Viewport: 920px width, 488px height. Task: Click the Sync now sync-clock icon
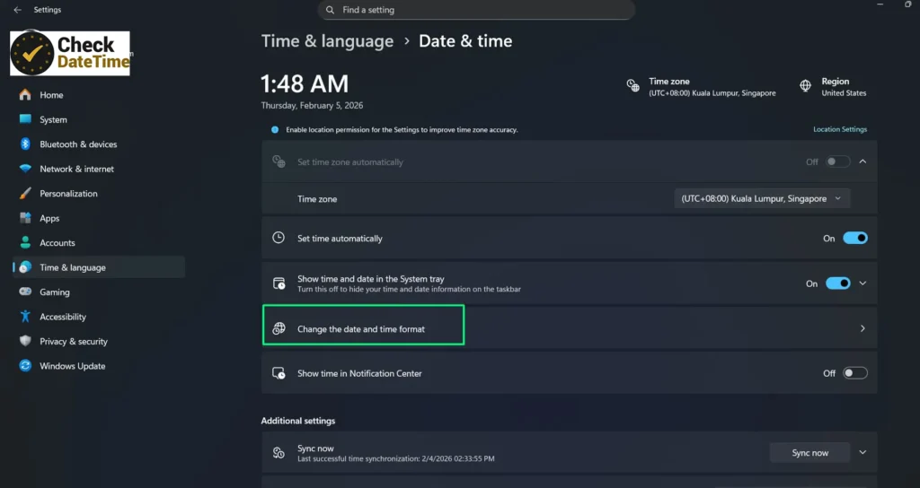tap(279, 453)
